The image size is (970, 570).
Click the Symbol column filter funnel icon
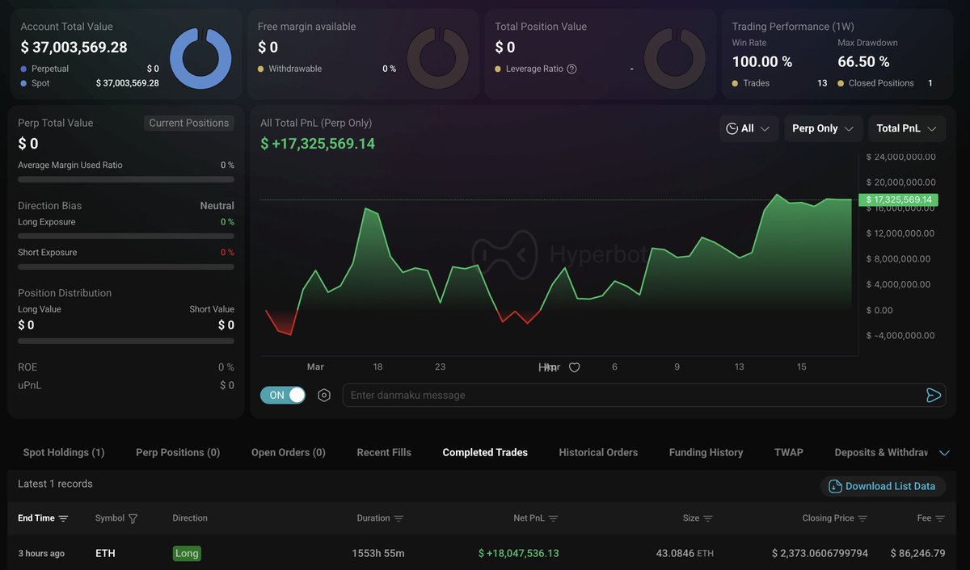(133, 518)
